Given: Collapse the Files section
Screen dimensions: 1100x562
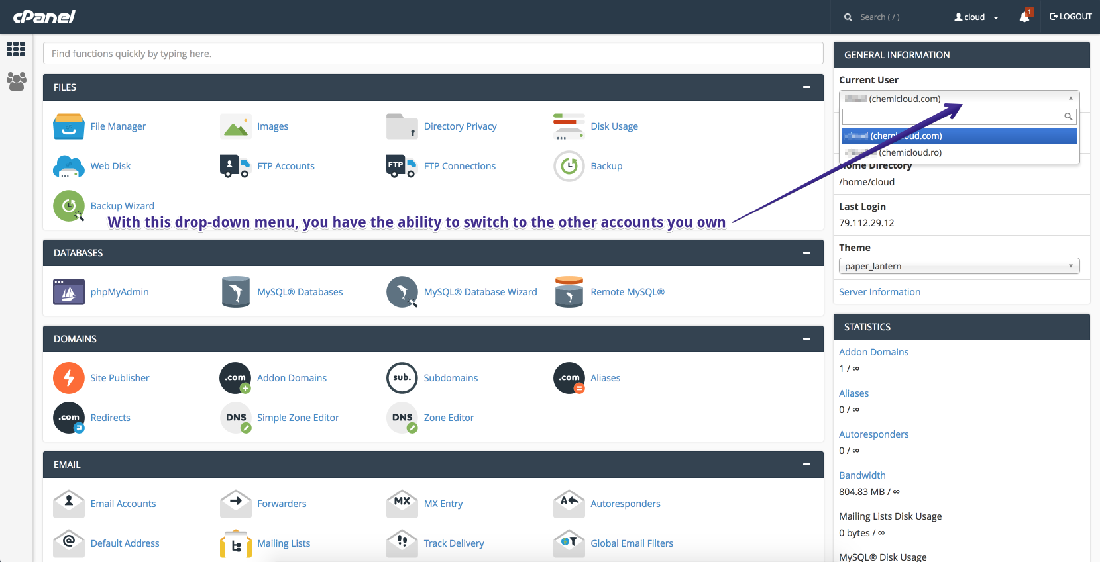Looking at the screenshot, I should click(806, 87).
